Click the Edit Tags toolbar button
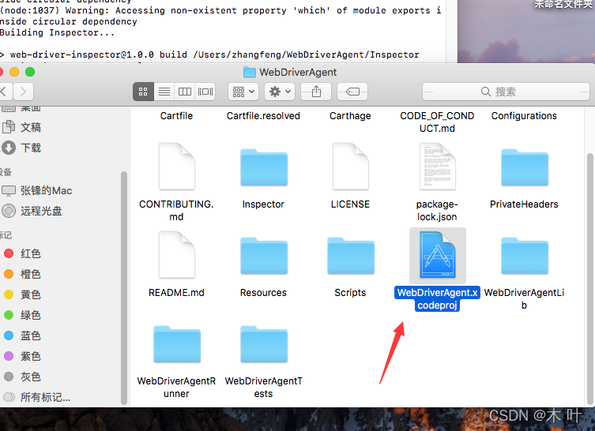This screenshot has width=595, height=431. [352, 92]
